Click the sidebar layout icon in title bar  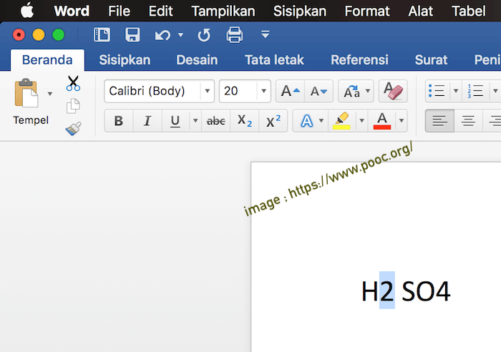click(102, 34)
